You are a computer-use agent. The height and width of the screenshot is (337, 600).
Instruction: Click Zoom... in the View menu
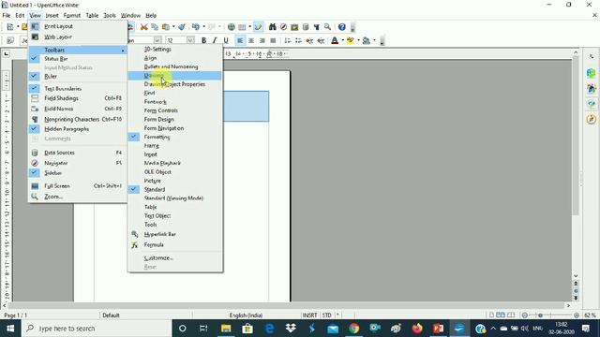(x=77, y=197)
